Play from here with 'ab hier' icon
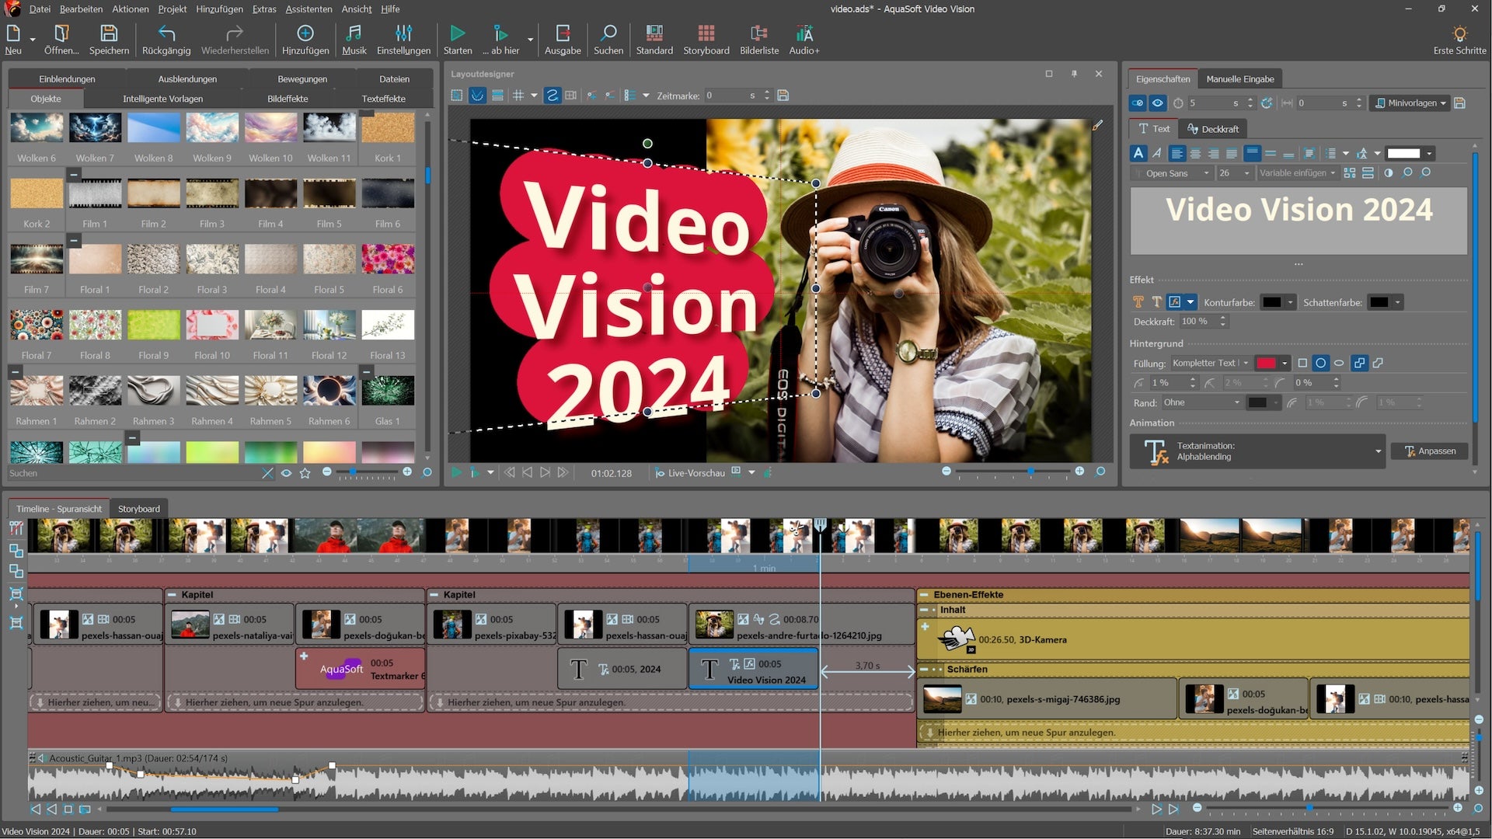This screenshot has height=839, width=1492. pos(500,33)
